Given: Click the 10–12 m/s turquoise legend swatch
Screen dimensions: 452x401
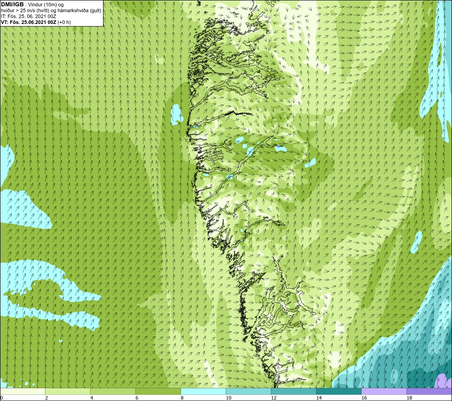Looking at the screenshot, I should pyautogui.click(x=249, y=391).
